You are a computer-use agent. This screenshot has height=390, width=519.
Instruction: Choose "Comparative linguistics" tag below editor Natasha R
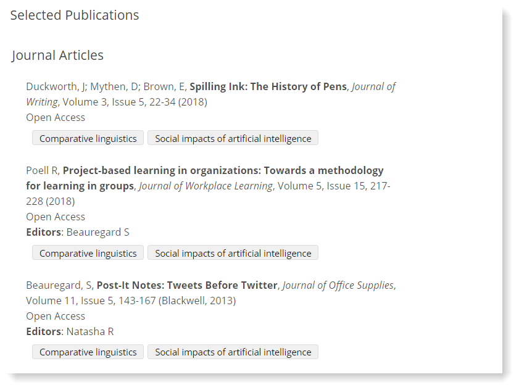coord(88,352)
